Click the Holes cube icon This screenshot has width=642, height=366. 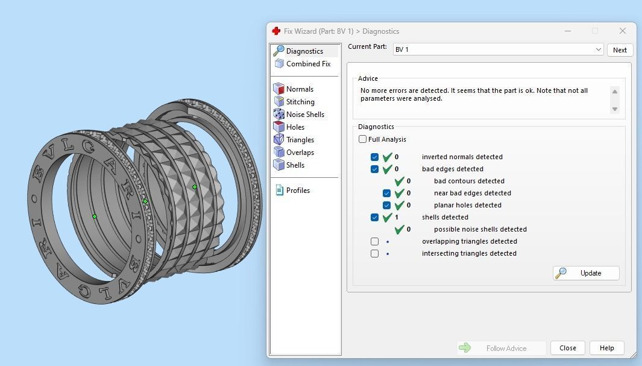pos(279,127)
